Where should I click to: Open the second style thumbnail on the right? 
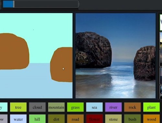tap(161, 40)
